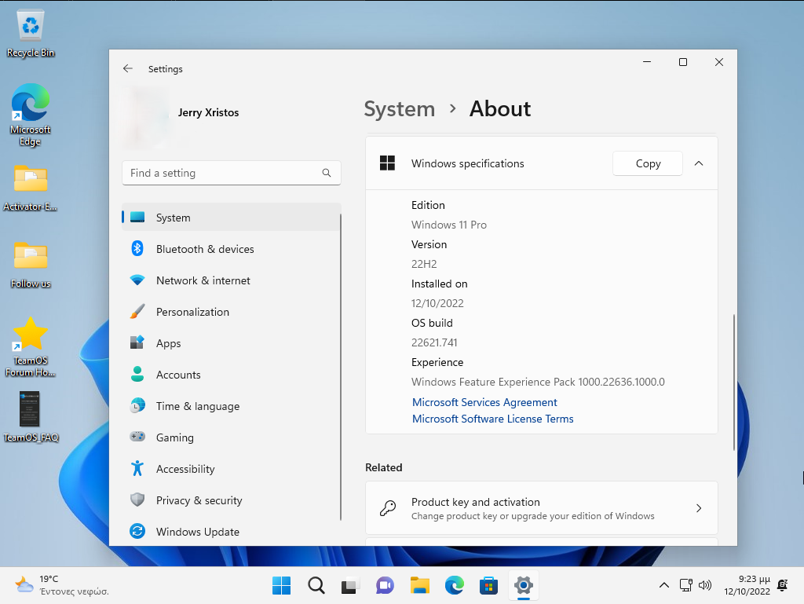Screen dimensions: 804x604
Task: Select the Personalization paintbrush icon
Action: coord(137,312)
